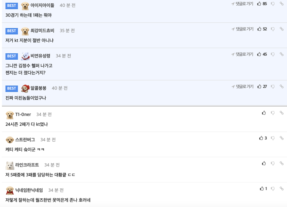This screenshot has width=287, height=207.
Task: Copy link of 비연유성령's comment
Action: click(281, 54)
